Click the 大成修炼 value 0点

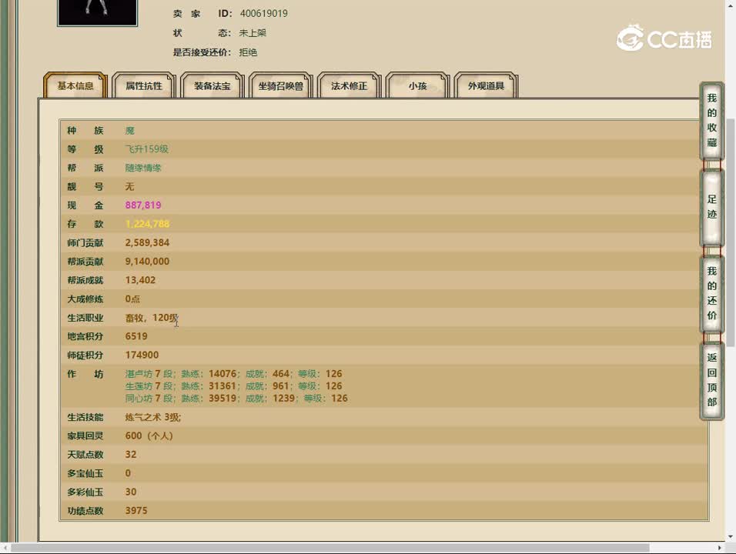[132, 299]
